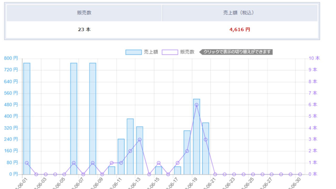Click the 3 本 line point on 06-13
Viewport: 336px width, 189px height.
click(140, 140)
